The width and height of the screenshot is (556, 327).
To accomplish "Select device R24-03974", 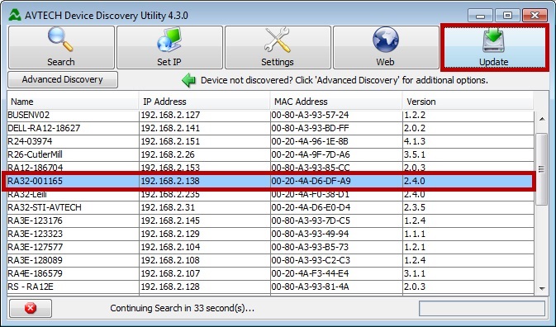I will click(x=270, y=141).
